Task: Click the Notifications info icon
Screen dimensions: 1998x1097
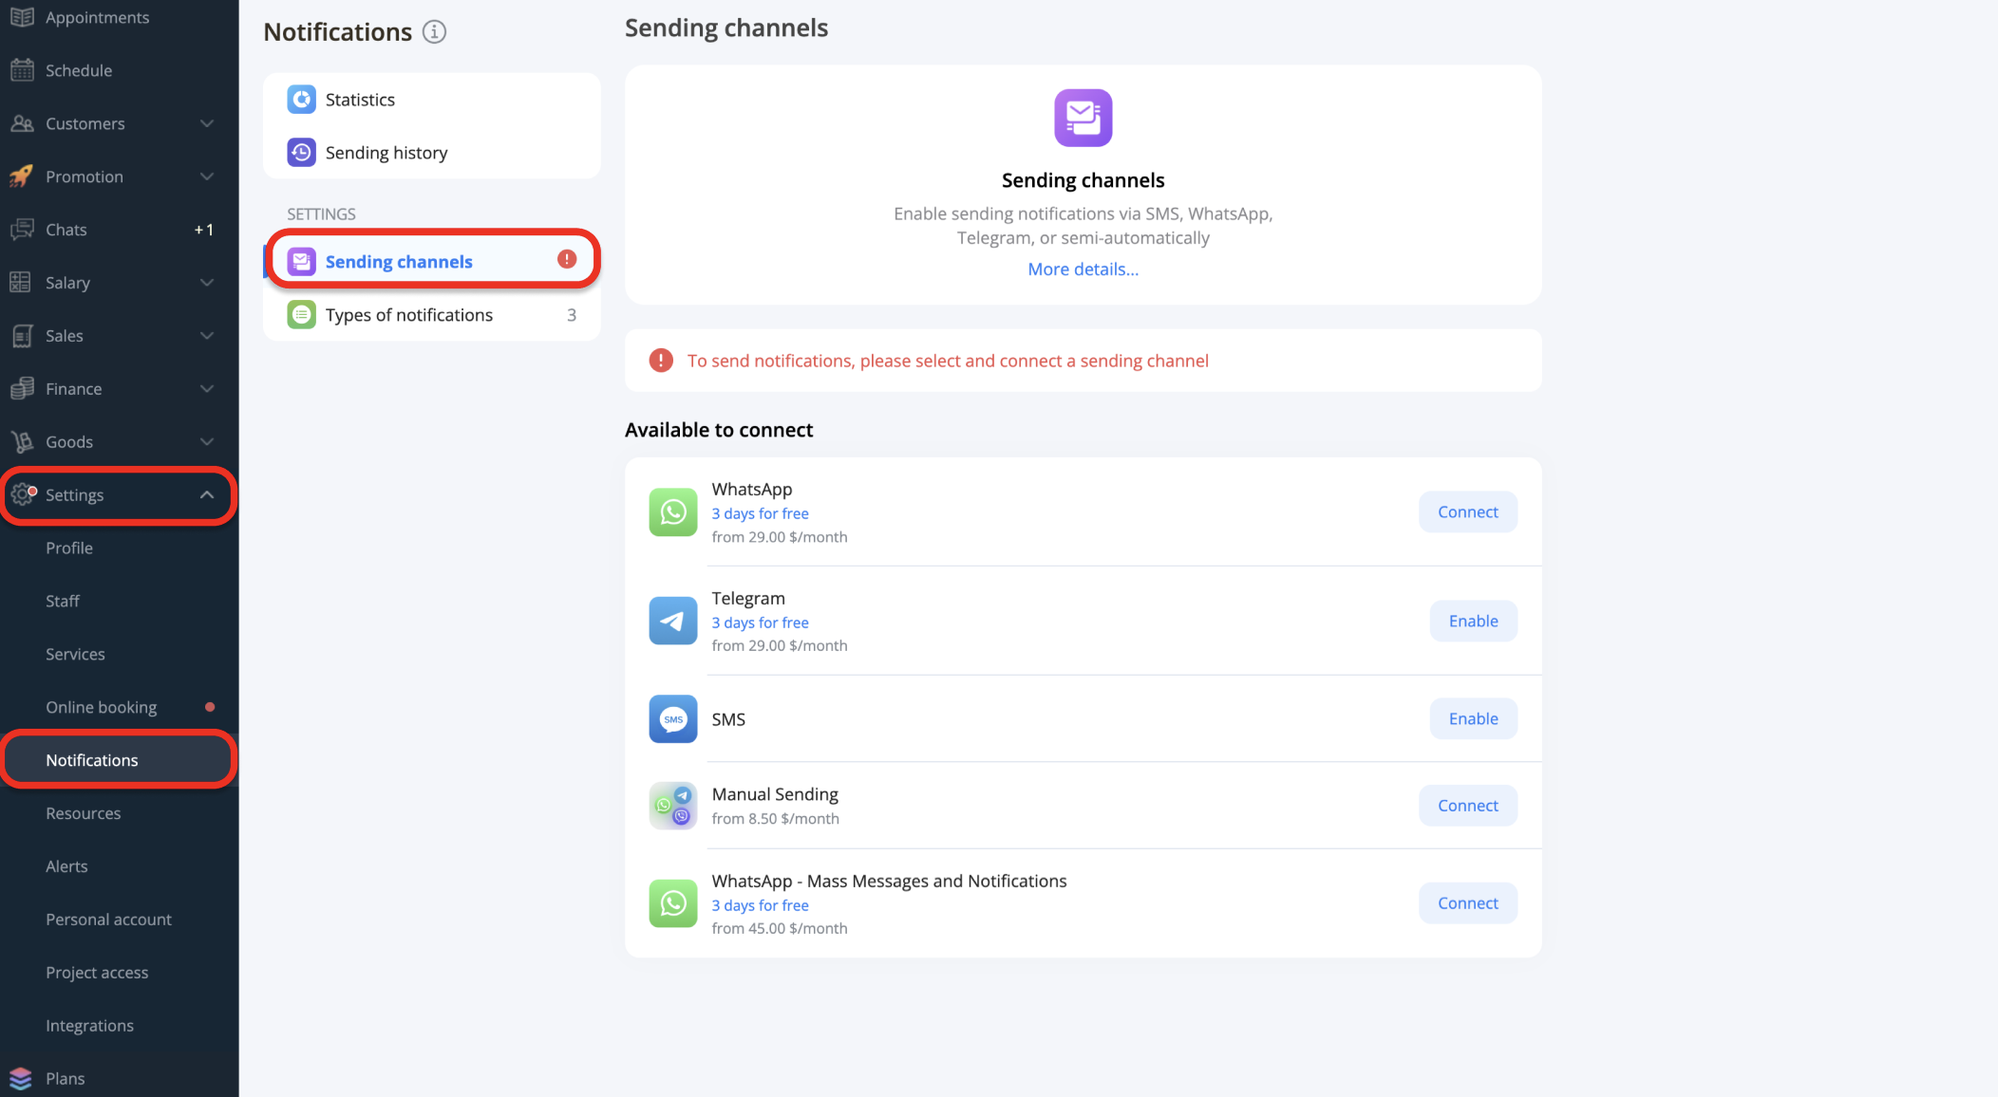Action: coord(434,32)
